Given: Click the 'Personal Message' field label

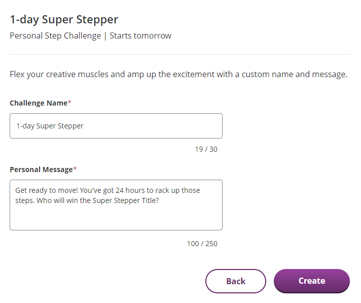Looking at the screenshot, I should click(x=41, y=170).
